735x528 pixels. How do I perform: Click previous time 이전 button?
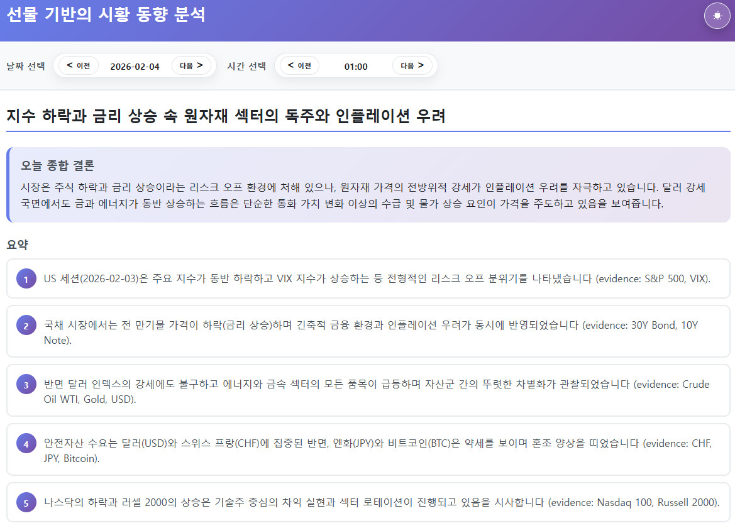point(299,65)
